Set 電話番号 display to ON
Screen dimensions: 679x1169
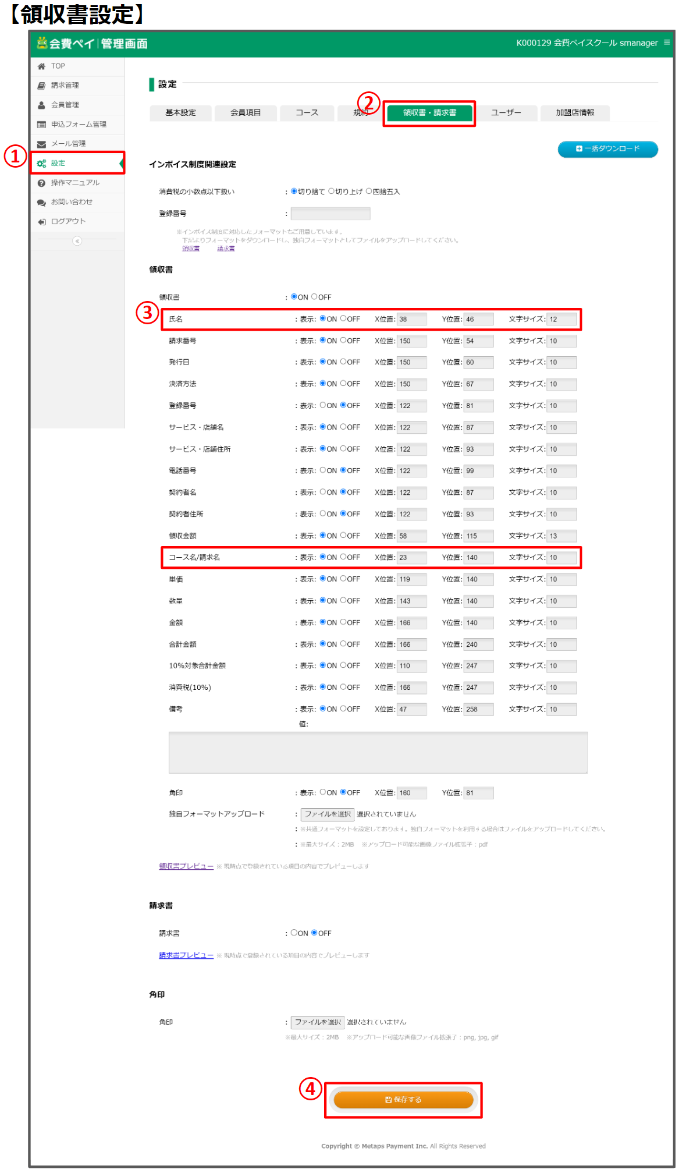323,470
